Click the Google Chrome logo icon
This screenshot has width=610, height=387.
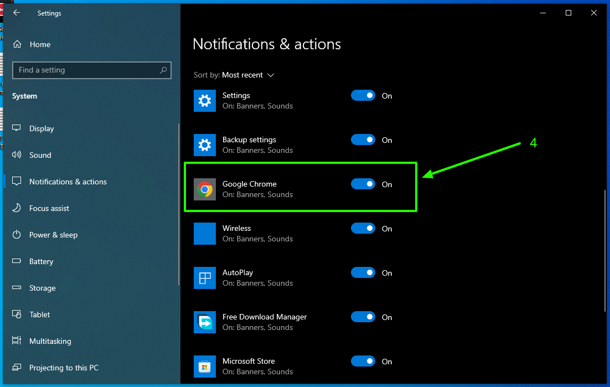205,189
